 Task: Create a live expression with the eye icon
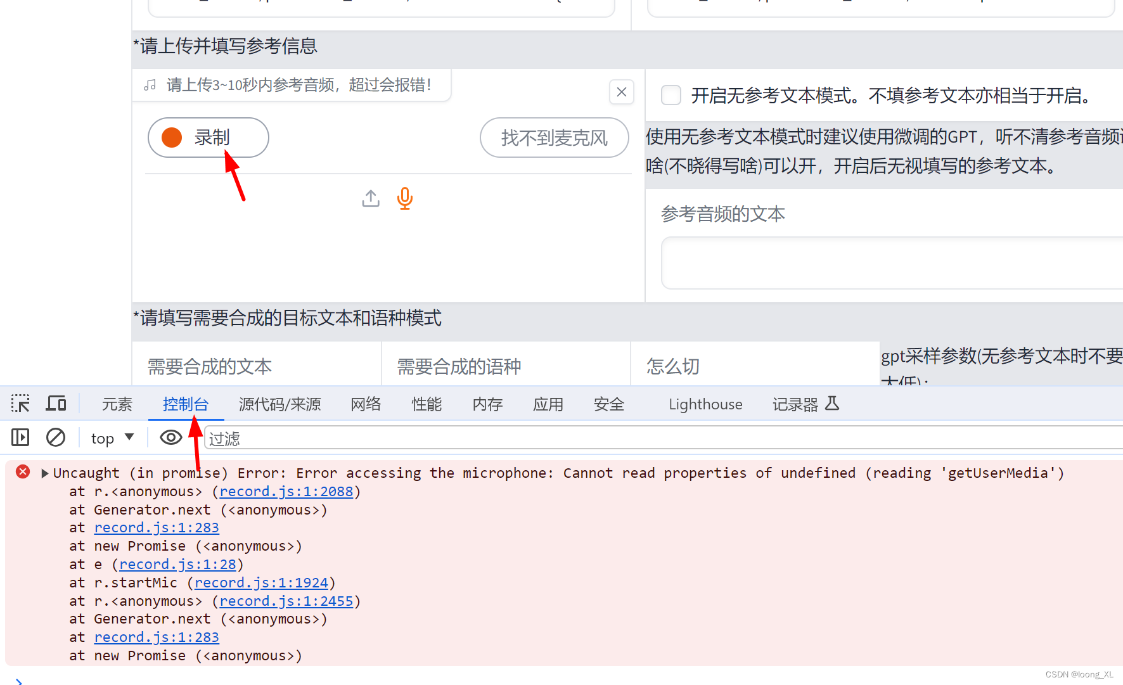[171, 437]
